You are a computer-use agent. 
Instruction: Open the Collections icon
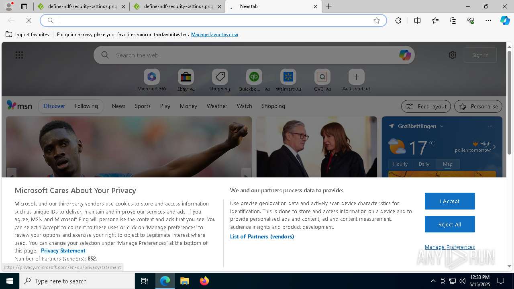coord(453,20)
